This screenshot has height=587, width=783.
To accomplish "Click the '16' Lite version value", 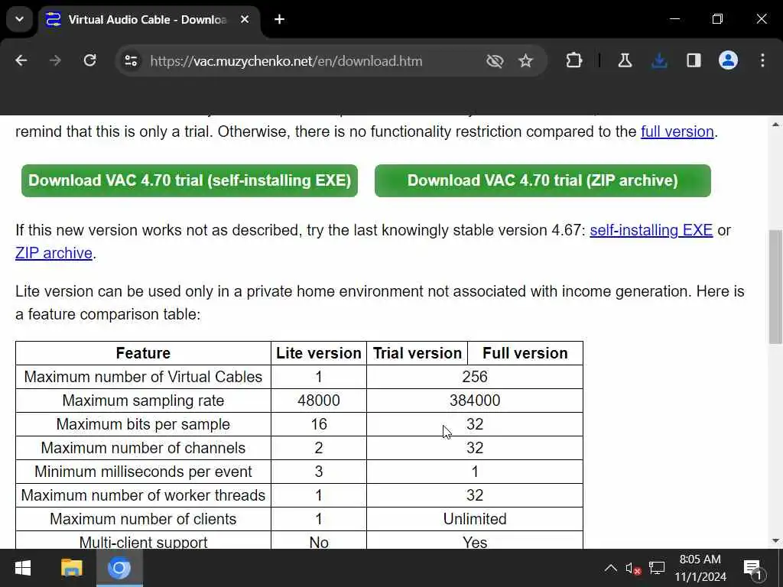I will point(319,424).
